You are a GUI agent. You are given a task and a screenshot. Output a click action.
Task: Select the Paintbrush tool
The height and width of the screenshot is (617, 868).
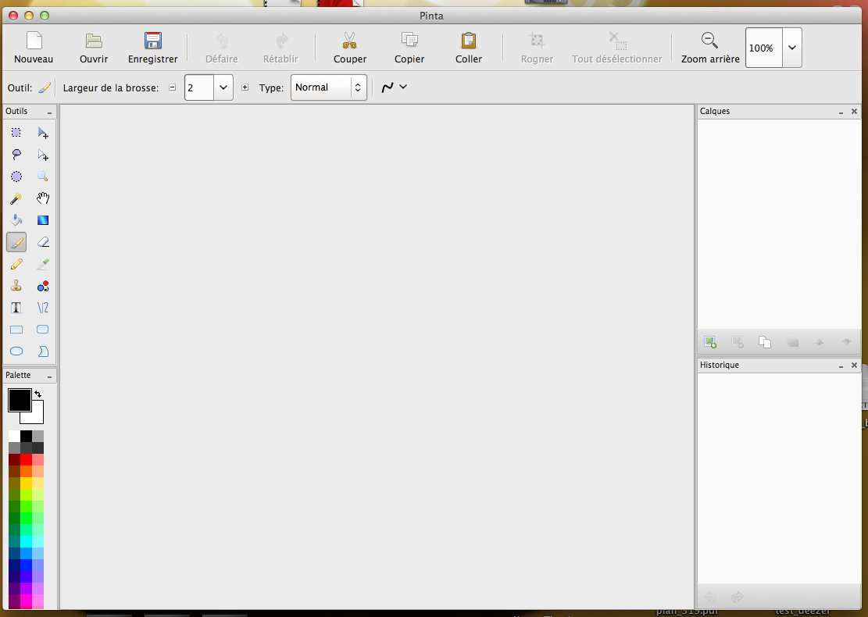tap(16, 242)
